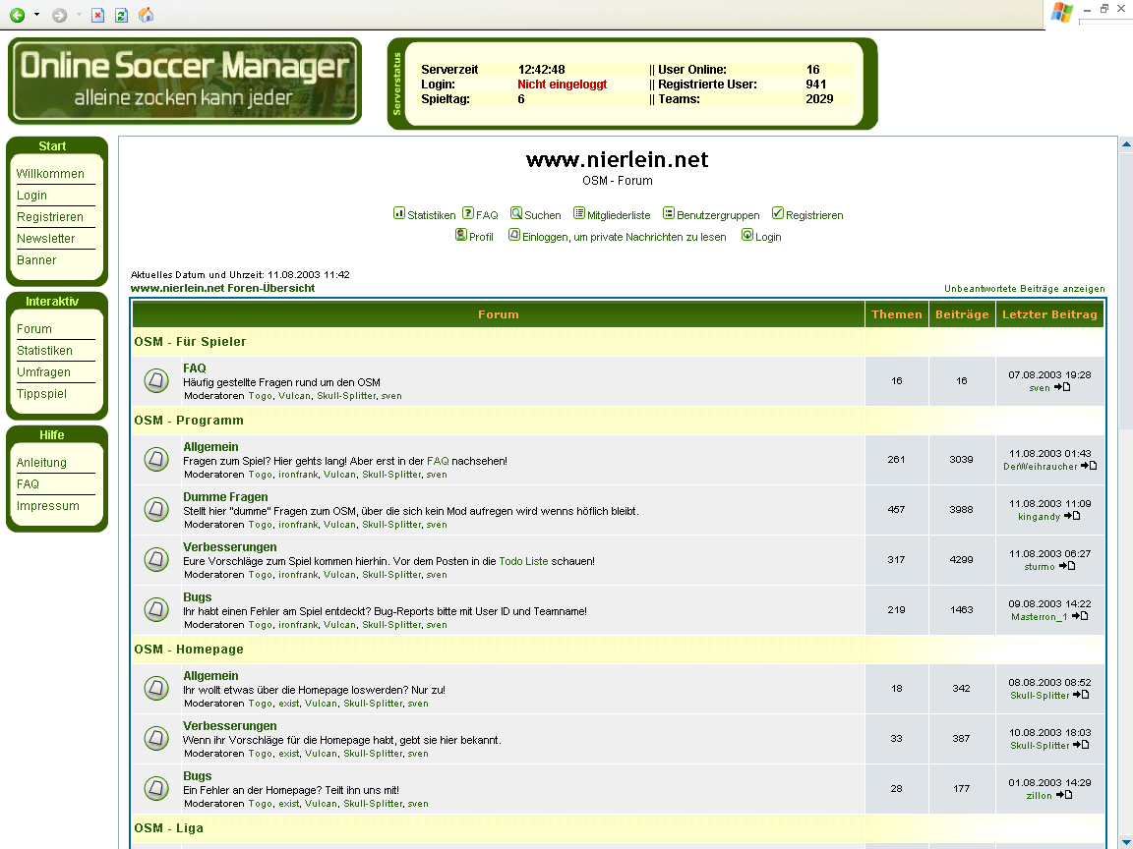Click the FAQ question mark icon
The image size is (1133, 849).
[468, 213]
